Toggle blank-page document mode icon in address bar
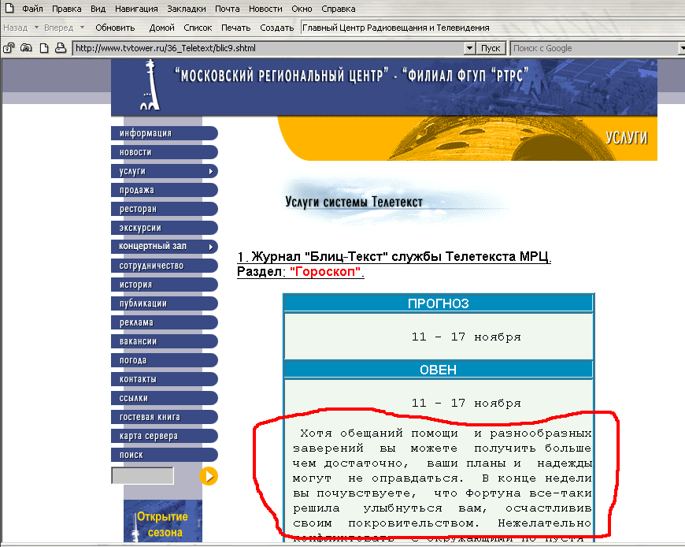Screen dimensions: 685x547 point(43,48)
